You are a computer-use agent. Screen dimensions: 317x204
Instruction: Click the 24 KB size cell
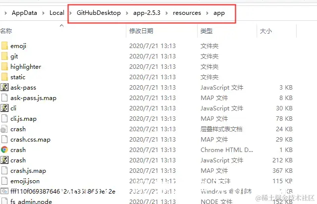coord(284,129)
